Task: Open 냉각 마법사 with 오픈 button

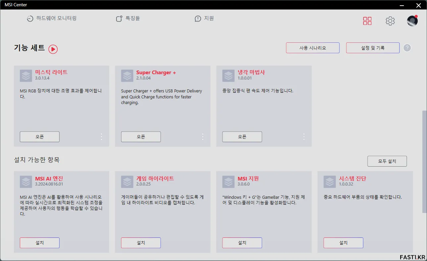Action: coord(242,137)
